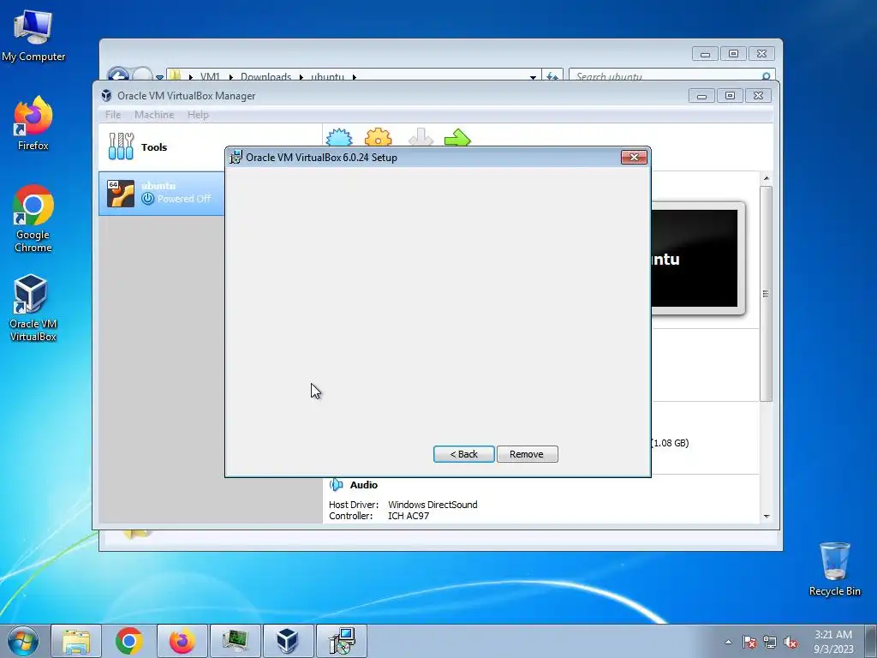Maximize the VirtualBox Manager window
This screenshot has width=877, height=658.
pyautogui.click(x=730, y=96)
